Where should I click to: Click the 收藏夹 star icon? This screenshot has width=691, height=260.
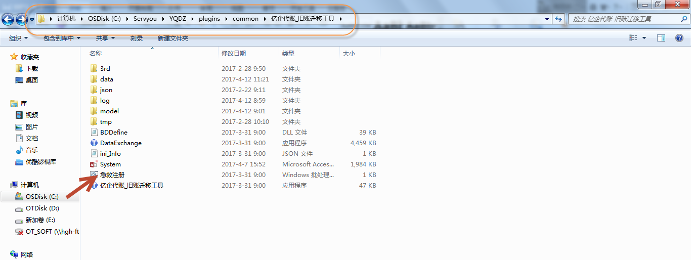click(14, 57)
